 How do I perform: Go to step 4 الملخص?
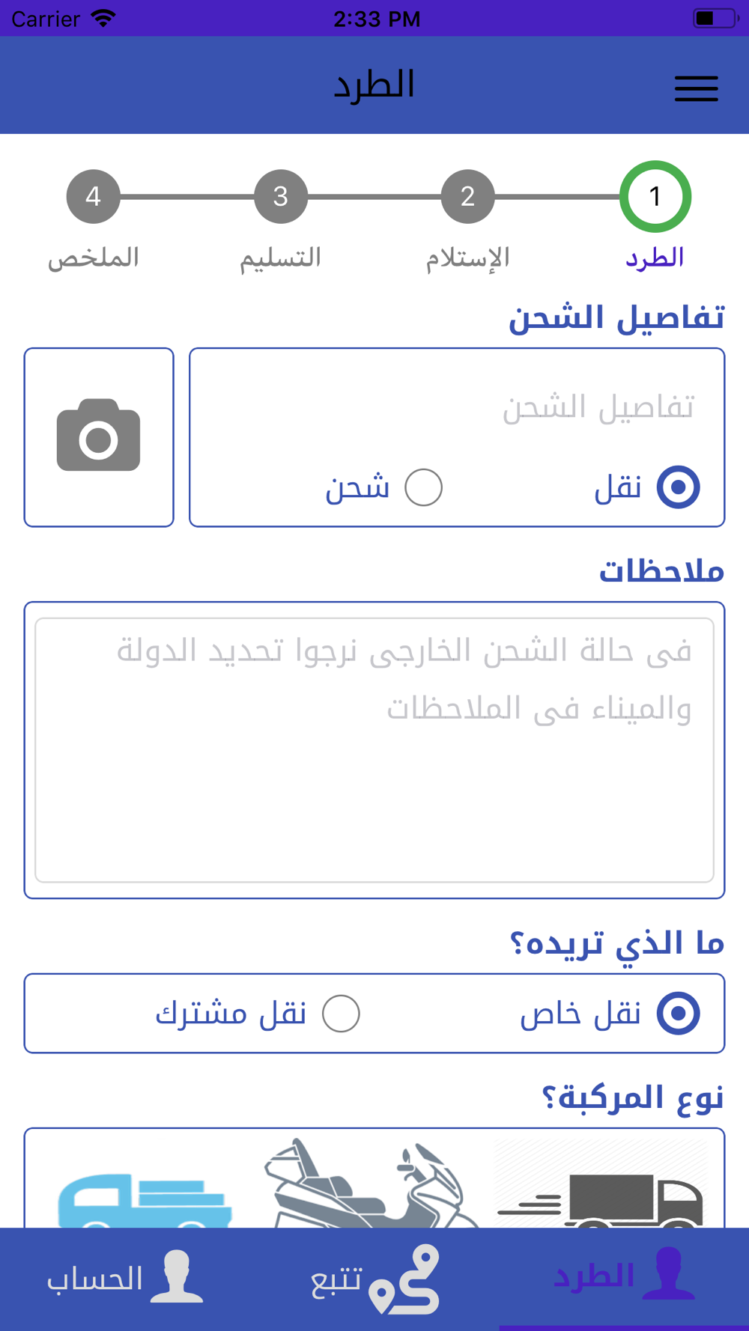(x=94, y=197)
